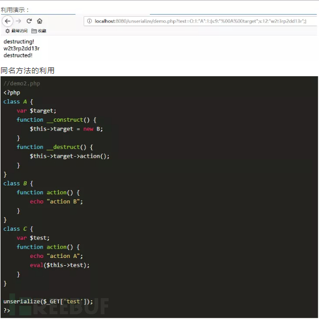Image resolution: width=319 pixels, height=319 pixels.
Task: Click the 'destructed!' output line
Action: coord(18,55)
